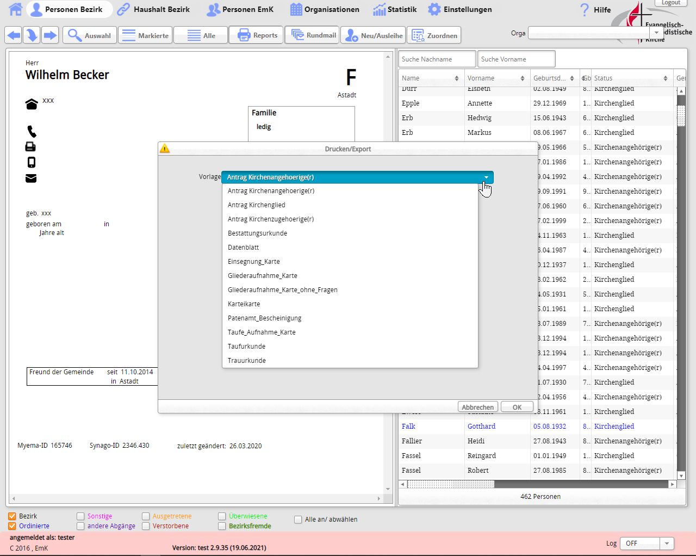Select the Epple Annette row
The image size is (696, 556).
pos(537,103)
